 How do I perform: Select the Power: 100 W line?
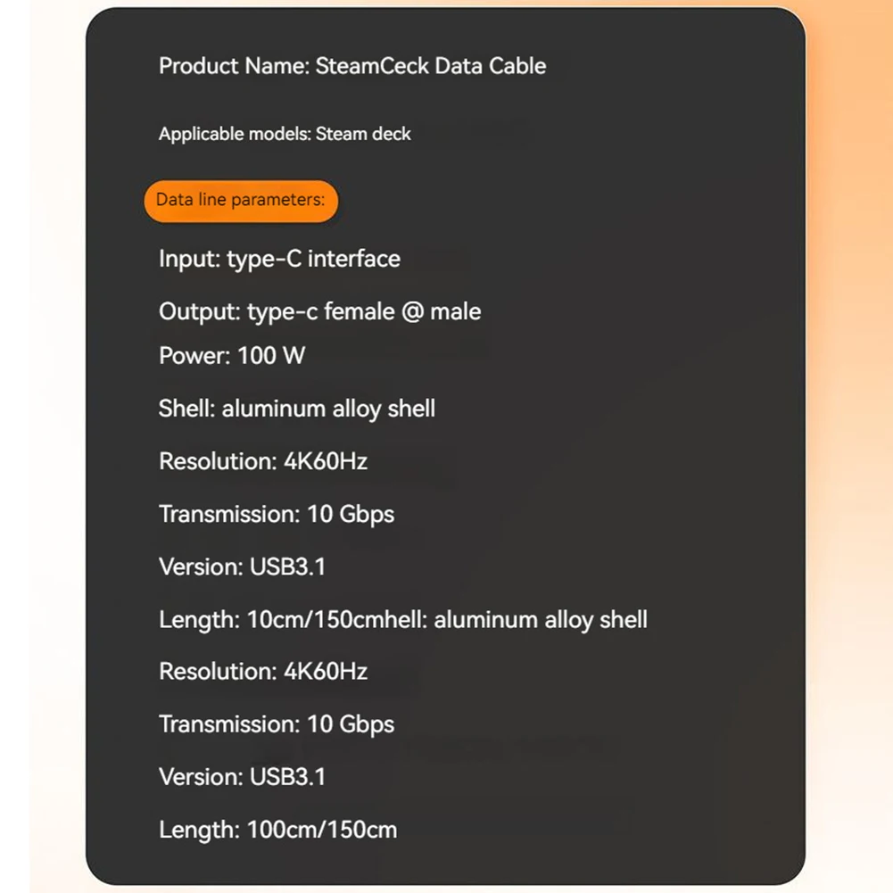231,356
